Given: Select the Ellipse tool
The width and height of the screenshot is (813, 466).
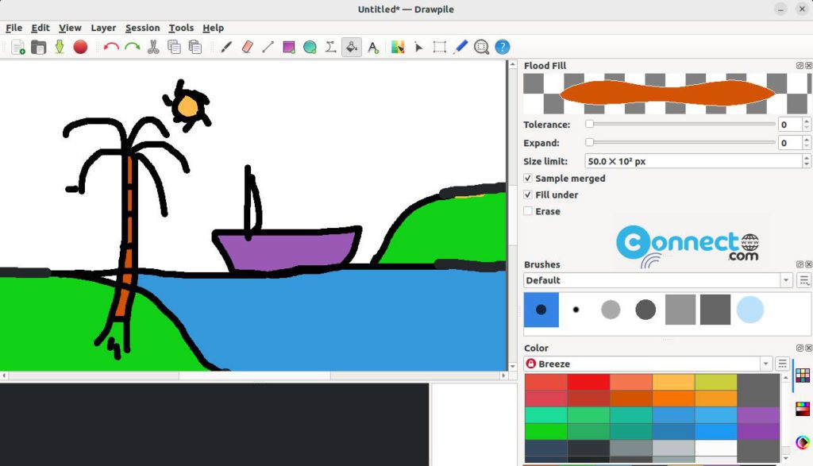Looking at the screenshot, I should (x=310, y=47).
